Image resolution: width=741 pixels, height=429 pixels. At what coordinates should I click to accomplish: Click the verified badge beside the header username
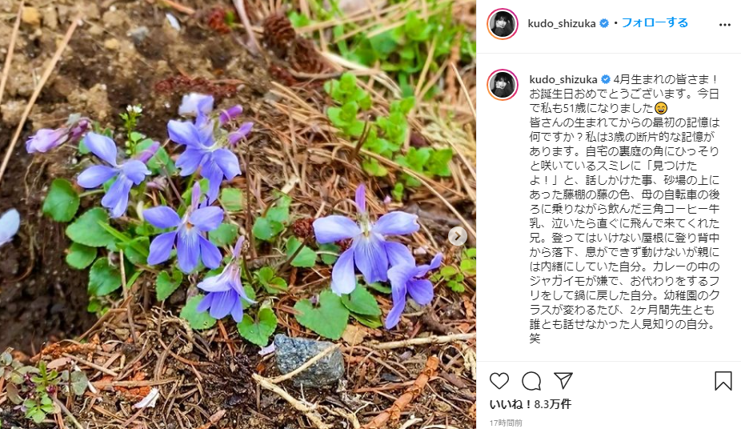click(604, 23)
